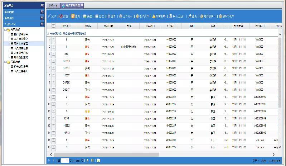Click the yellow warning triangle toolbar icon
286x166 pixels.
tap(154, 16)
